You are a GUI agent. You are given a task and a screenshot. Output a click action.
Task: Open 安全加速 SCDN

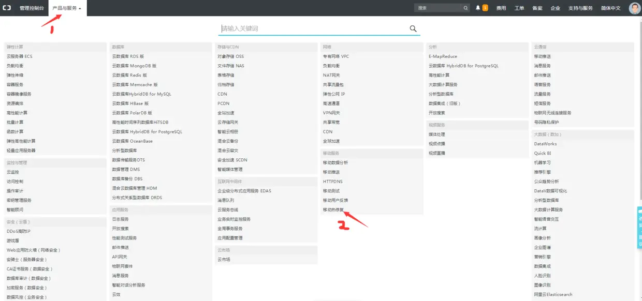click(232, 160)
